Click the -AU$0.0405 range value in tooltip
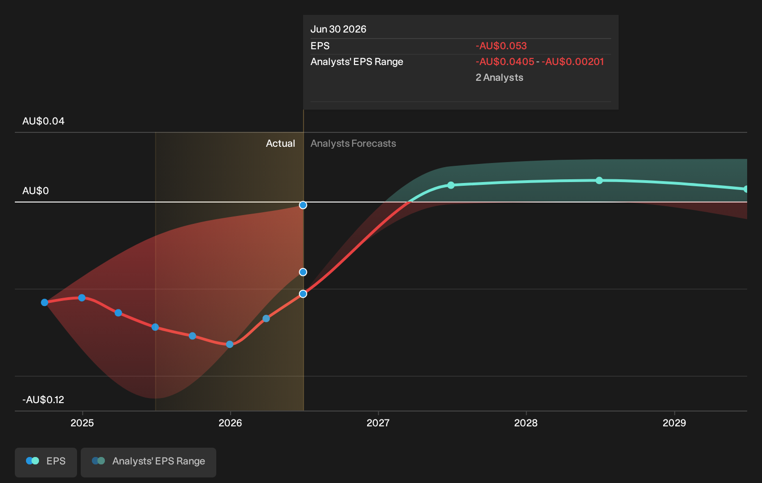This screenshot has height=483, width=762. coord(505,62)
